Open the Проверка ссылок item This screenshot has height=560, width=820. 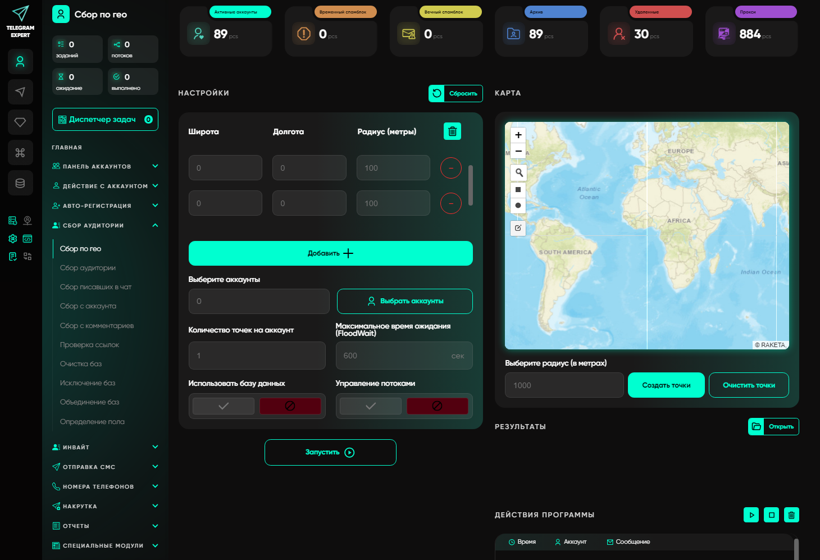[89, 345]
